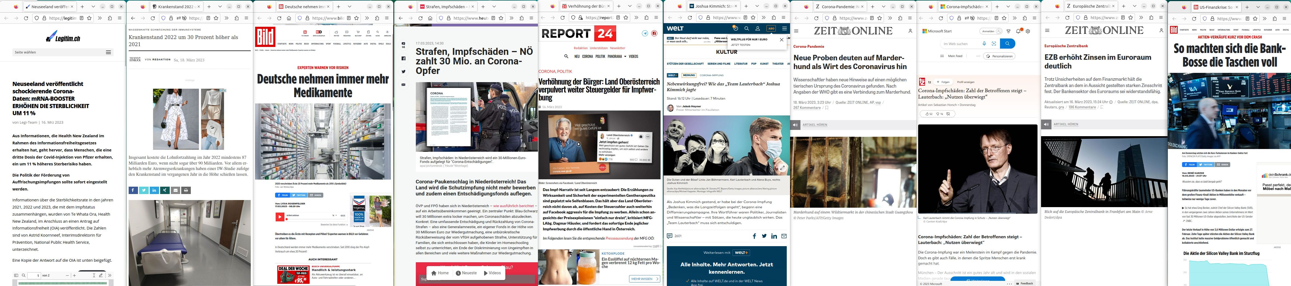The width and height of the screenshot is (1291, 286).
Task: Click PDF page number field in Legitim.ch window
Action: click(x=34, y=276)
